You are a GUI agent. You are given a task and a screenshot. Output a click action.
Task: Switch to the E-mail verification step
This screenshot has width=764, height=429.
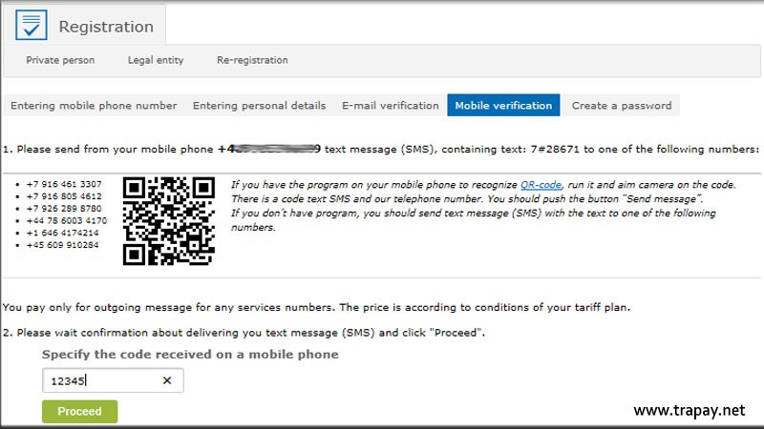(x=391, y=106)
